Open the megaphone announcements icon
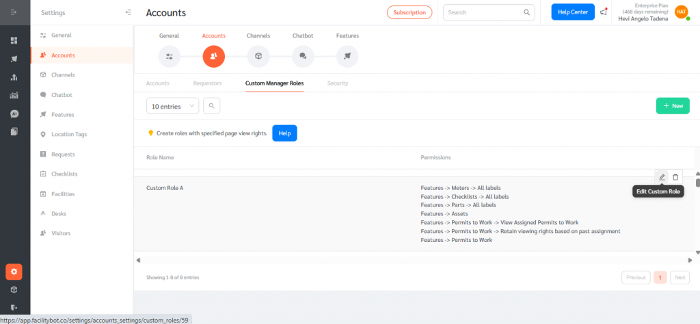This screenshot has width=700, height=324. 604,12
